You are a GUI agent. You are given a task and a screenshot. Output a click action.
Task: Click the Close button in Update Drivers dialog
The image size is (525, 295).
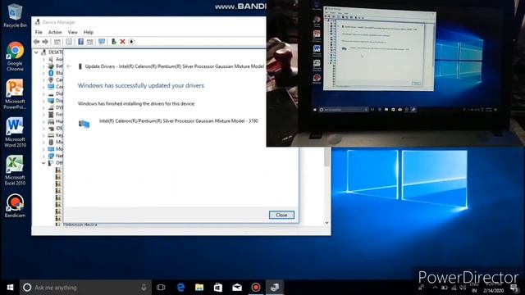click(x=281, y=215)
